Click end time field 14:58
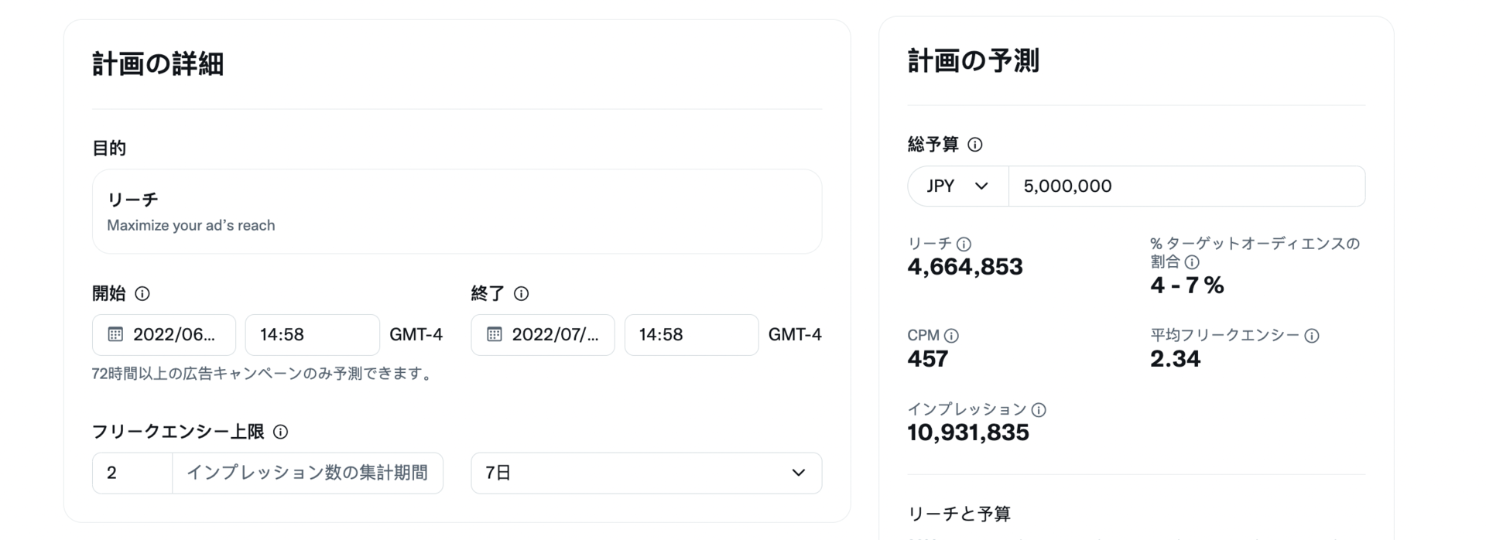Screen dimensions: 1486x540 pyautogui.click(x=692, y=334)
